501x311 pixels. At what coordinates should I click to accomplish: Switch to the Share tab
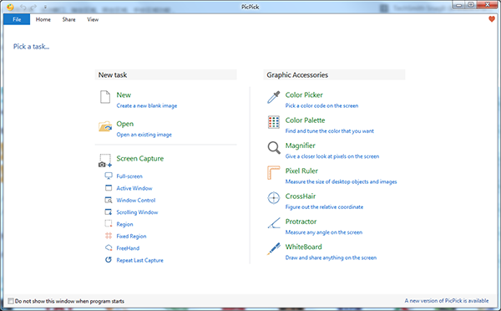pyautogui.click(x=68, y=19)
